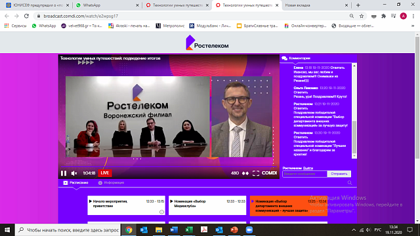The image size is (420, 236).
Task: Open the Chrome extensions puzzle icon
Action: point(383,16)
